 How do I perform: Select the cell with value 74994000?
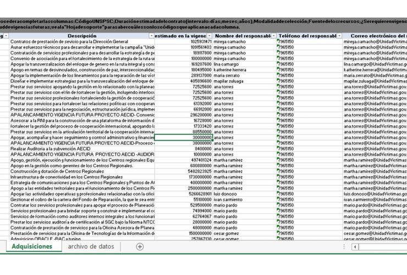point(184,211)
